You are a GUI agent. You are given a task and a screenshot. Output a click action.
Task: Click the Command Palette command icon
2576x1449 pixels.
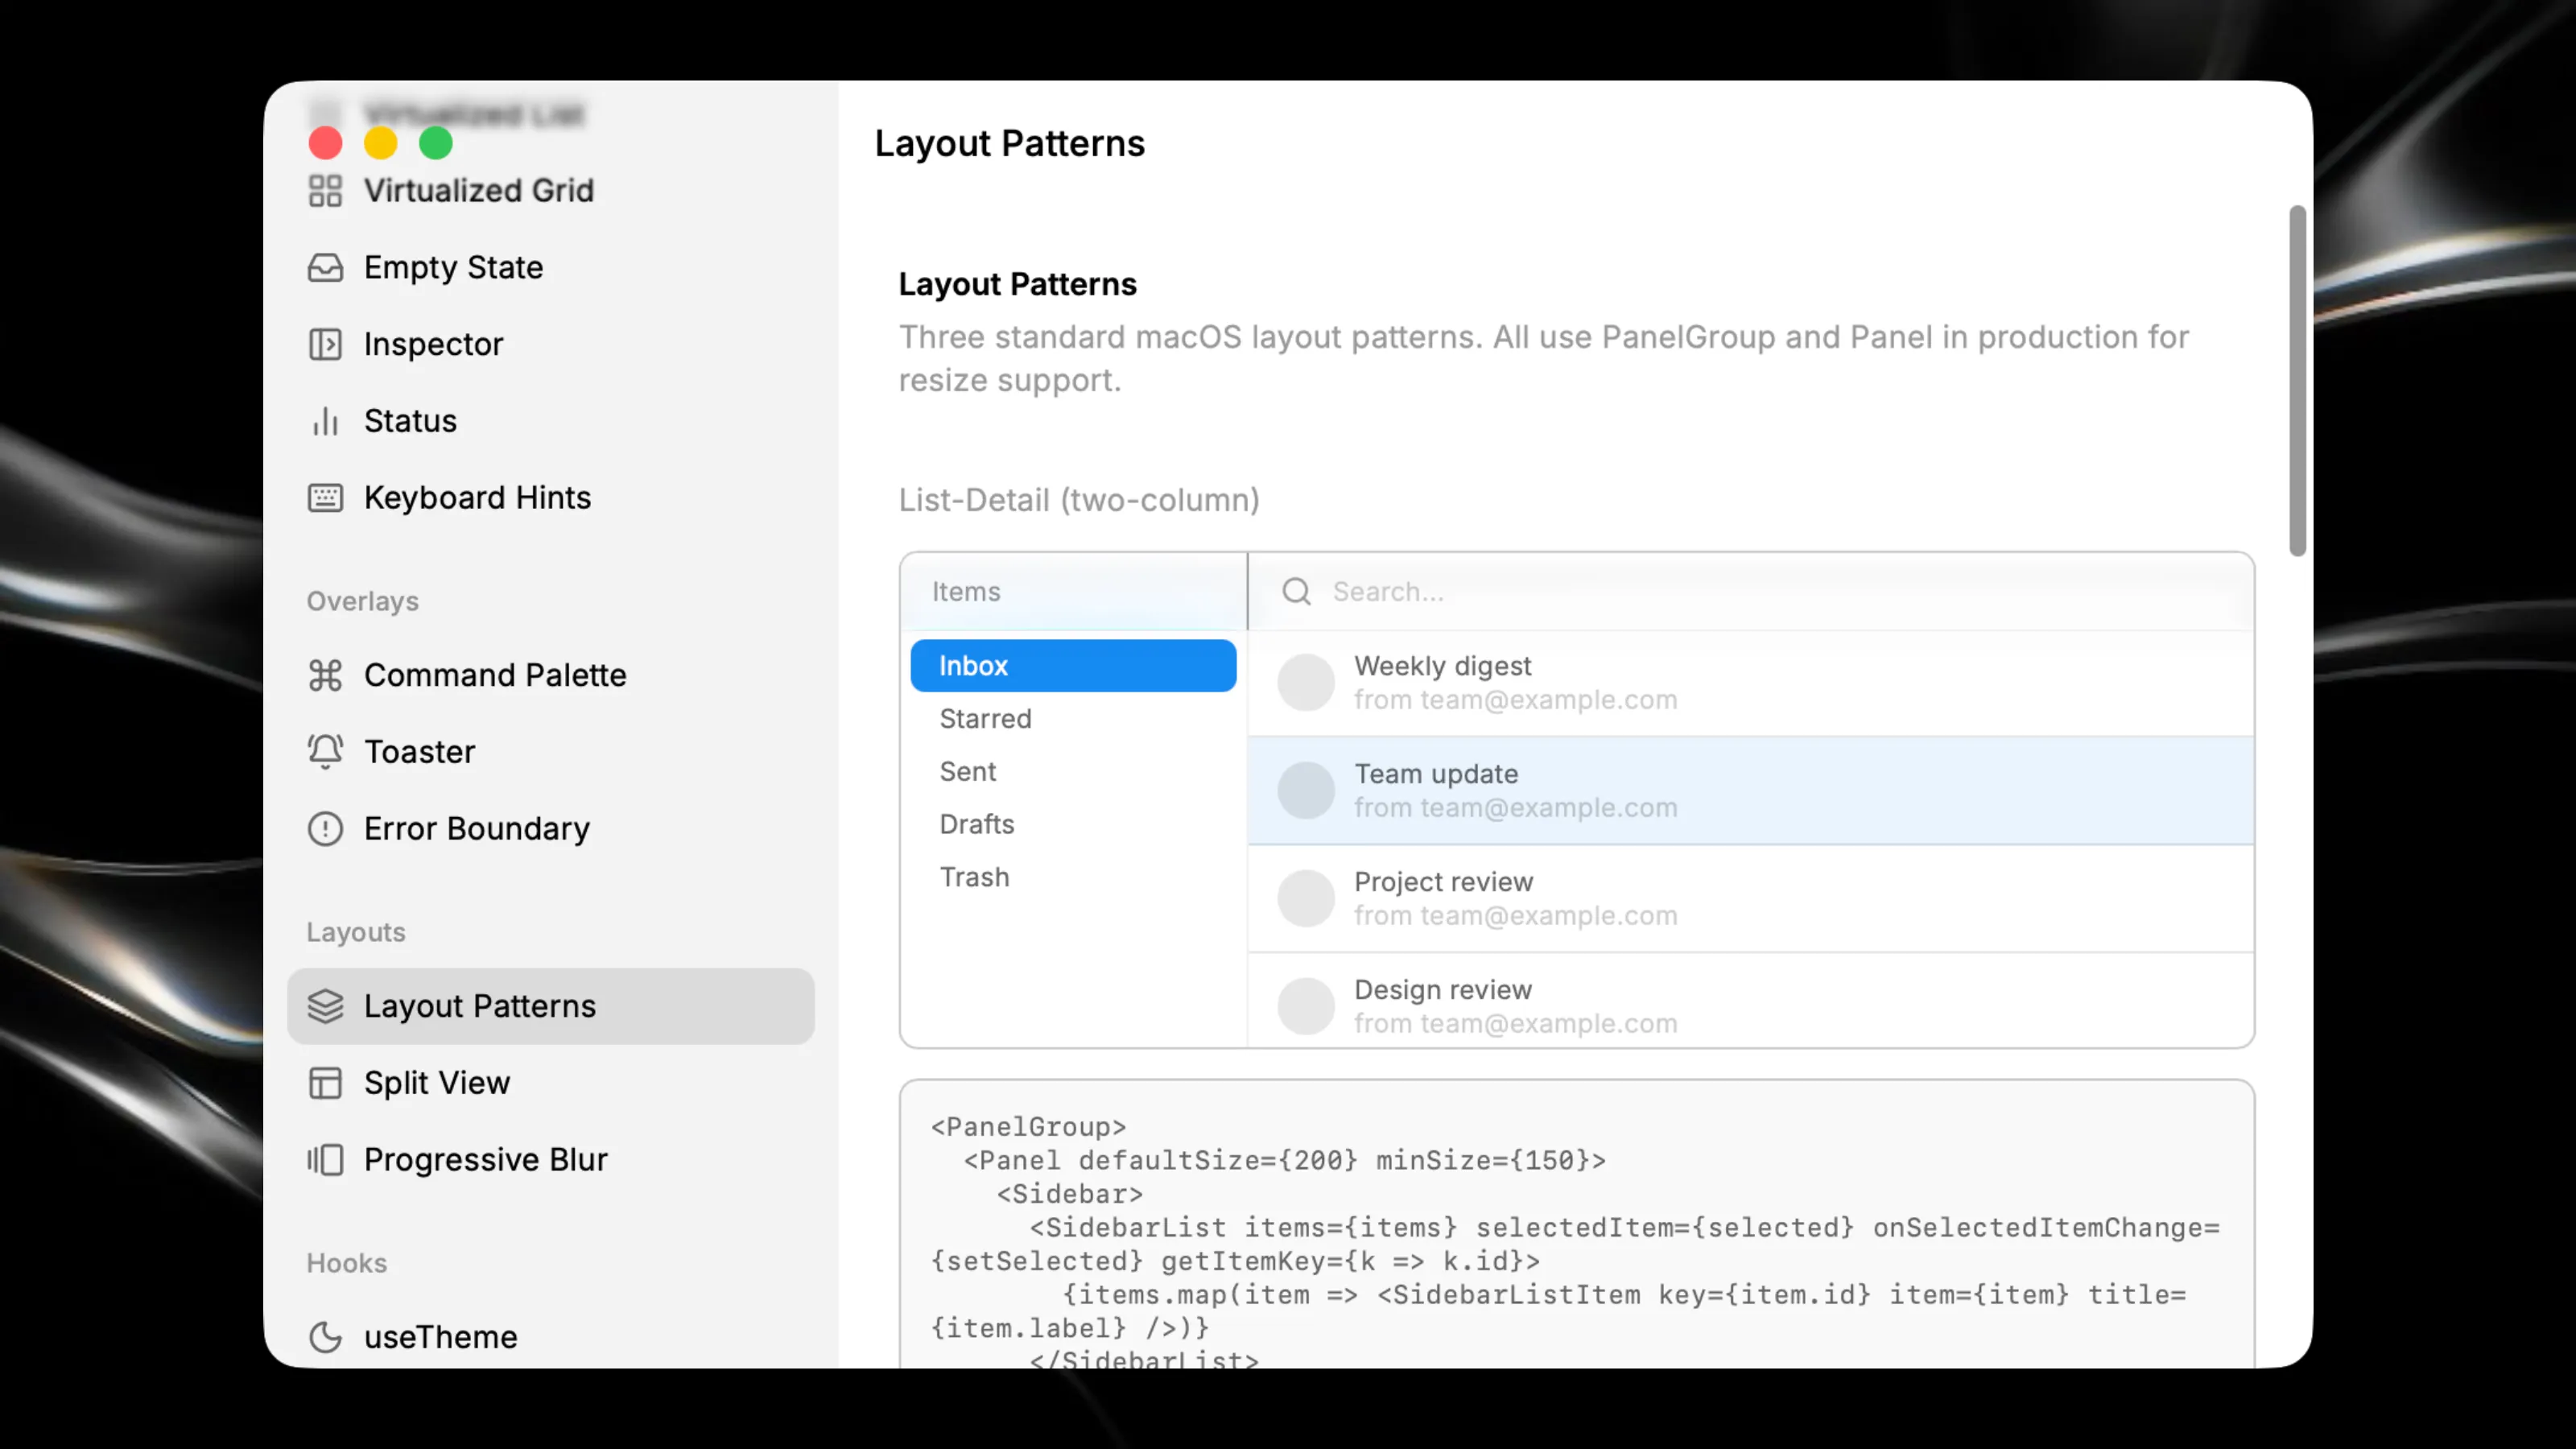(x=325, y=675)
